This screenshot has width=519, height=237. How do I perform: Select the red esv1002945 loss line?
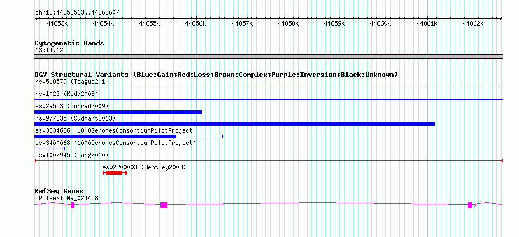point(269,161)
